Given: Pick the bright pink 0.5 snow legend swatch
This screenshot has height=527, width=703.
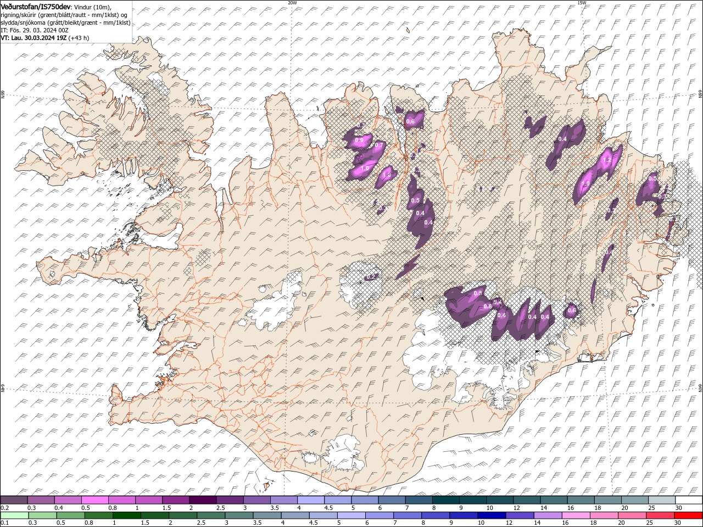Looking at the screenshot, I should point(94,500).
